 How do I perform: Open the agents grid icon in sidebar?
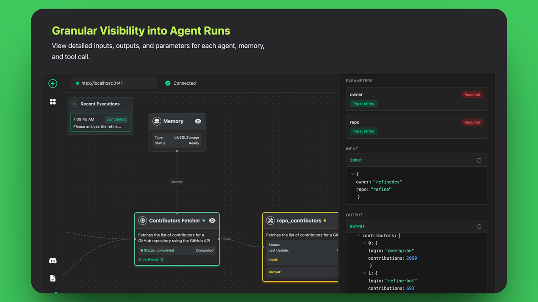[53, 102]
